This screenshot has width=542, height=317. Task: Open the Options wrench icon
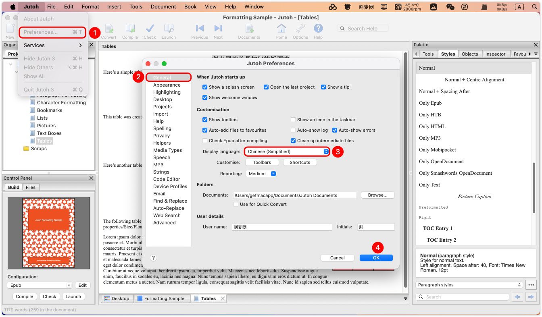point(300,29)
